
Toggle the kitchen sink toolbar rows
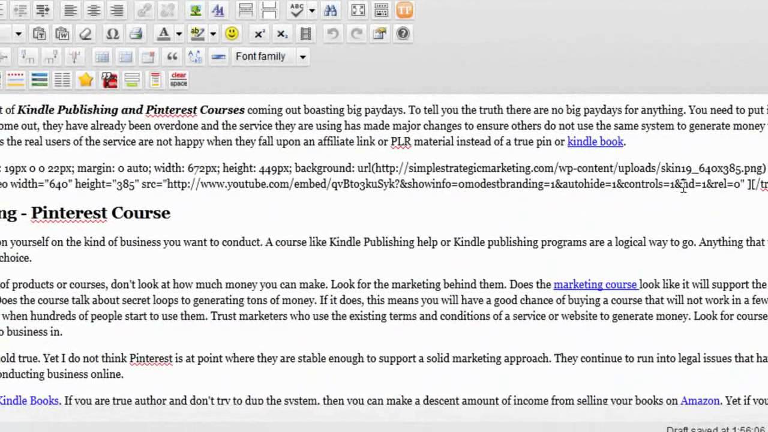pyautogui.click(x=381, y=10)
